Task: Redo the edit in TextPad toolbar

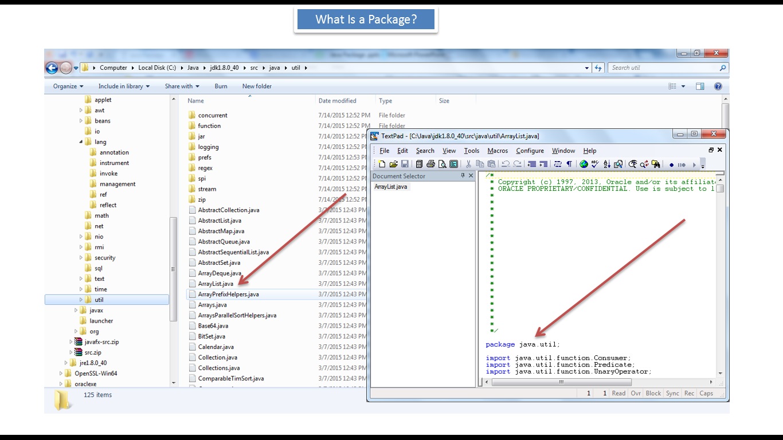Action: coord(517,164)
